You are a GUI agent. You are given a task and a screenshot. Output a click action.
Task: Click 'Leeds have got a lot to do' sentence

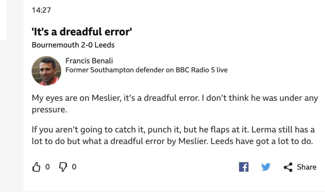[262, 141]
